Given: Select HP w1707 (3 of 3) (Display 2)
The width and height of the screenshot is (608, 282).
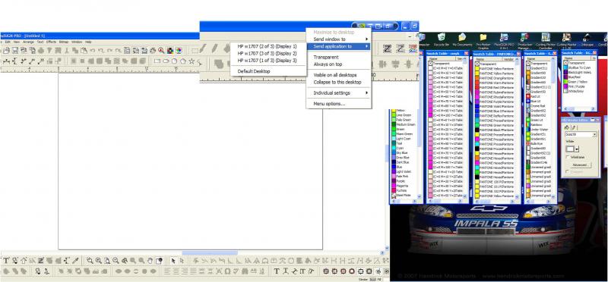Looking at the screenshot, I should click(268, 53).
